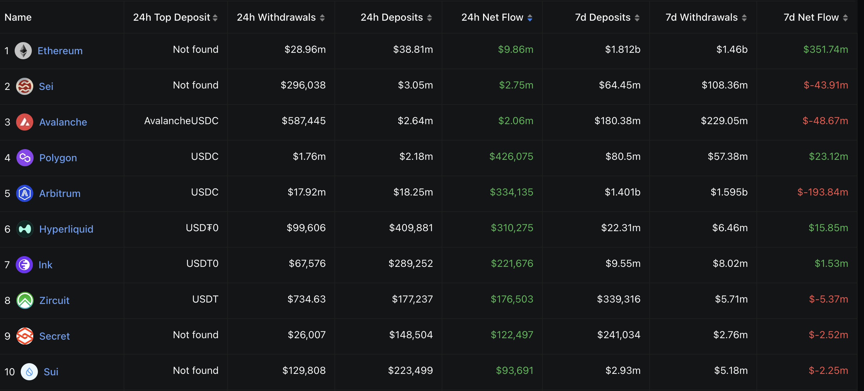Click the Zircuit logo icon
Screen dimensions: 864x391
[x=25, y=300]
